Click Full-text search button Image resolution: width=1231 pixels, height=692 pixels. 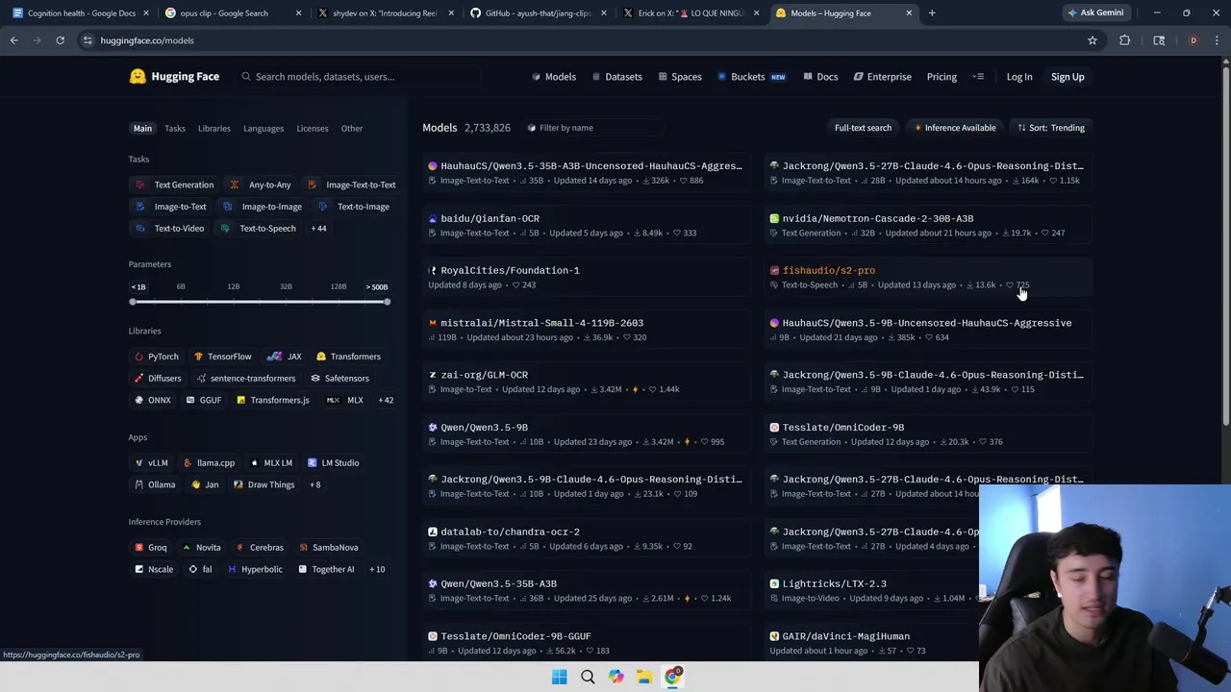point(863,128)
